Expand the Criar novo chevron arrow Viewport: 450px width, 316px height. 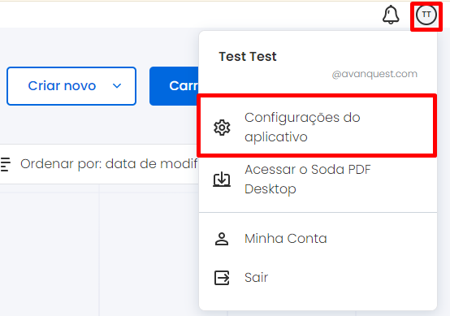tap(117, 86)
